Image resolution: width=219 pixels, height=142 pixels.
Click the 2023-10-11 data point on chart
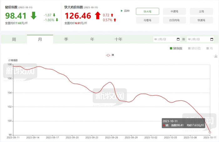[210, 132]
